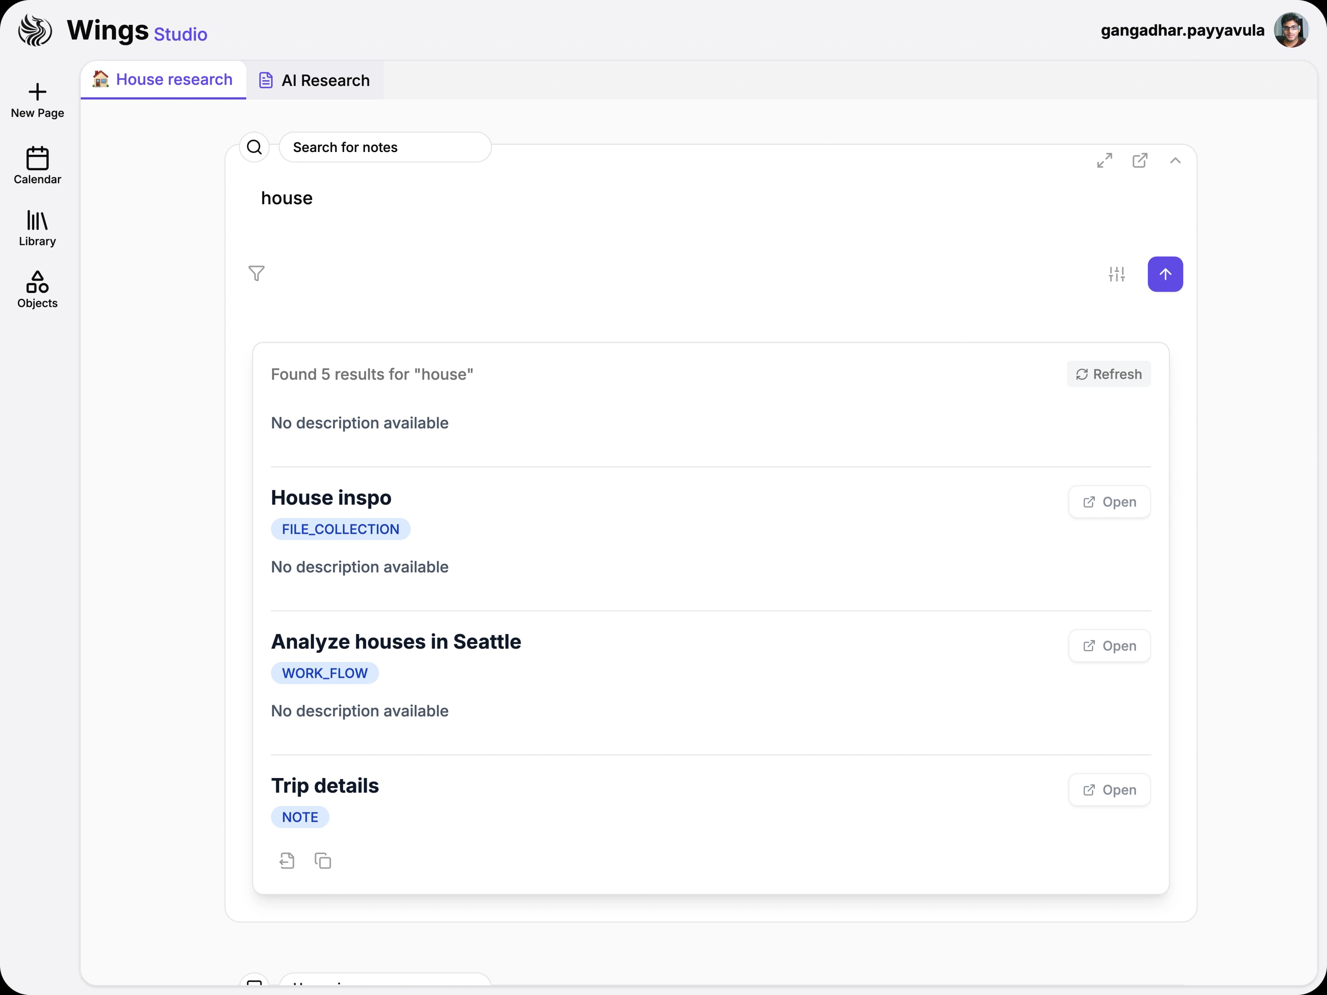Screen dimensions: 1327x995
Task: Click the export note icon under Trip details
Action: [287, 860]
